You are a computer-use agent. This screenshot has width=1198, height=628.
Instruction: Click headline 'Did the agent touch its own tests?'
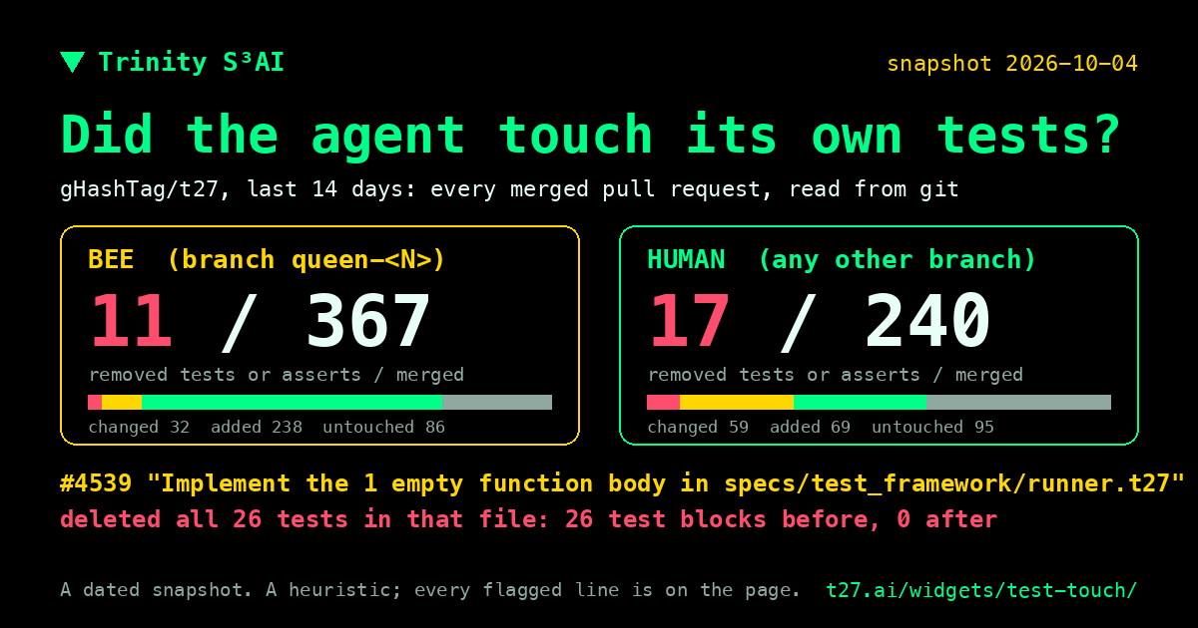click(591, 135)
